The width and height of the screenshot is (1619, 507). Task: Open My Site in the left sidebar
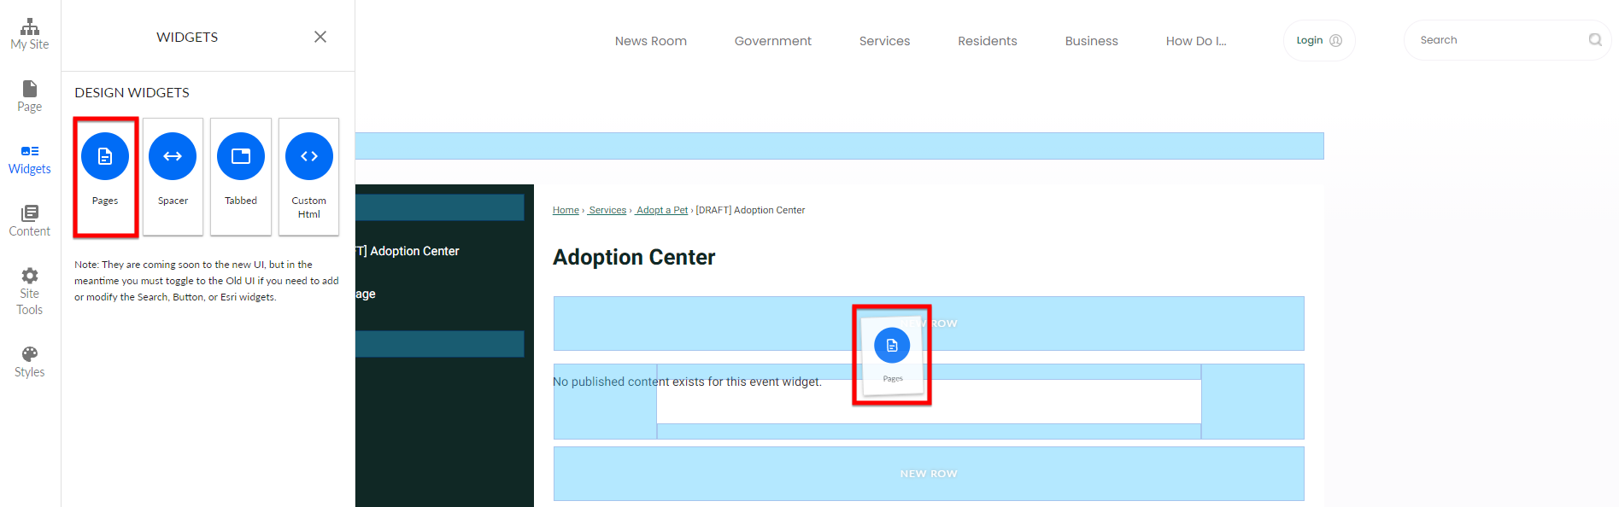[30, 34]
